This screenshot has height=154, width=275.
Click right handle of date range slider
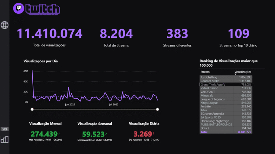tap(158, 109)
